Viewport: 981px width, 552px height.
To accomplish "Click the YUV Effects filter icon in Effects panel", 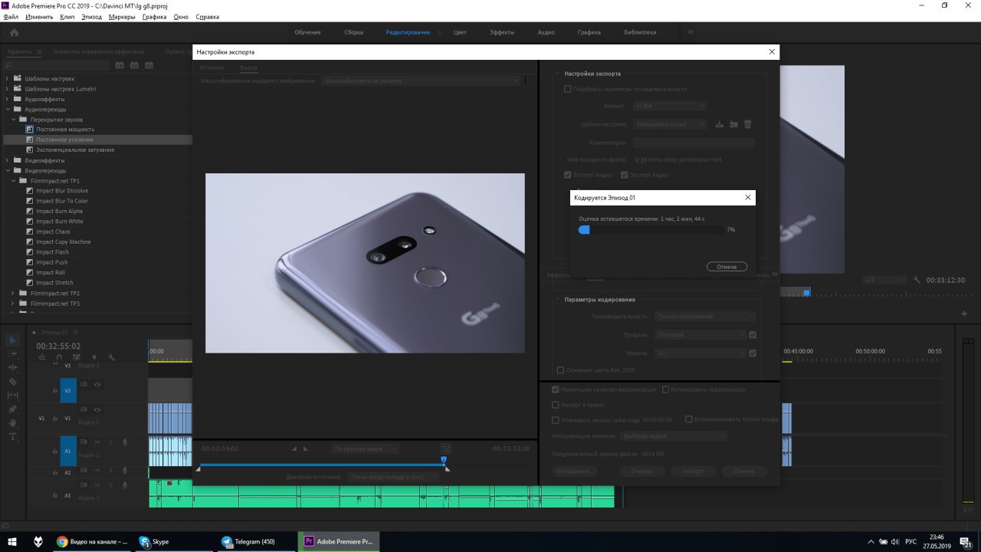I will click(x=149, y=65).
